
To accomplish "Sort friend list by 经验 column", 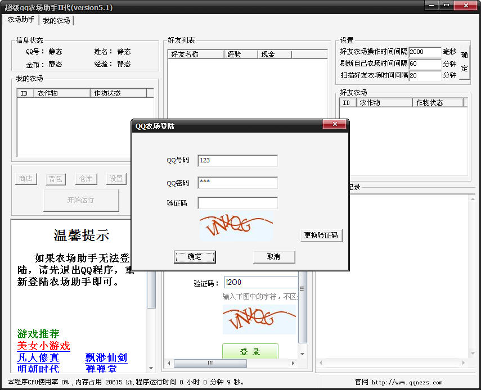I will [x=241, y=55].
